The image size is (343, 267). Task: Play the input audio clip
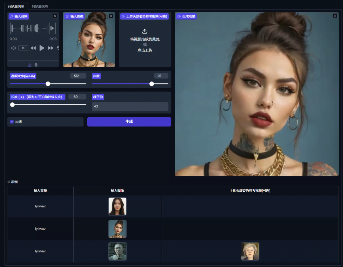[42, 48]
